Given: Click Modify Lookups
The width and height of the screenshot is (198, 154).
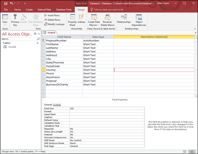Looking at the screenshot, I should pos(54,24).
